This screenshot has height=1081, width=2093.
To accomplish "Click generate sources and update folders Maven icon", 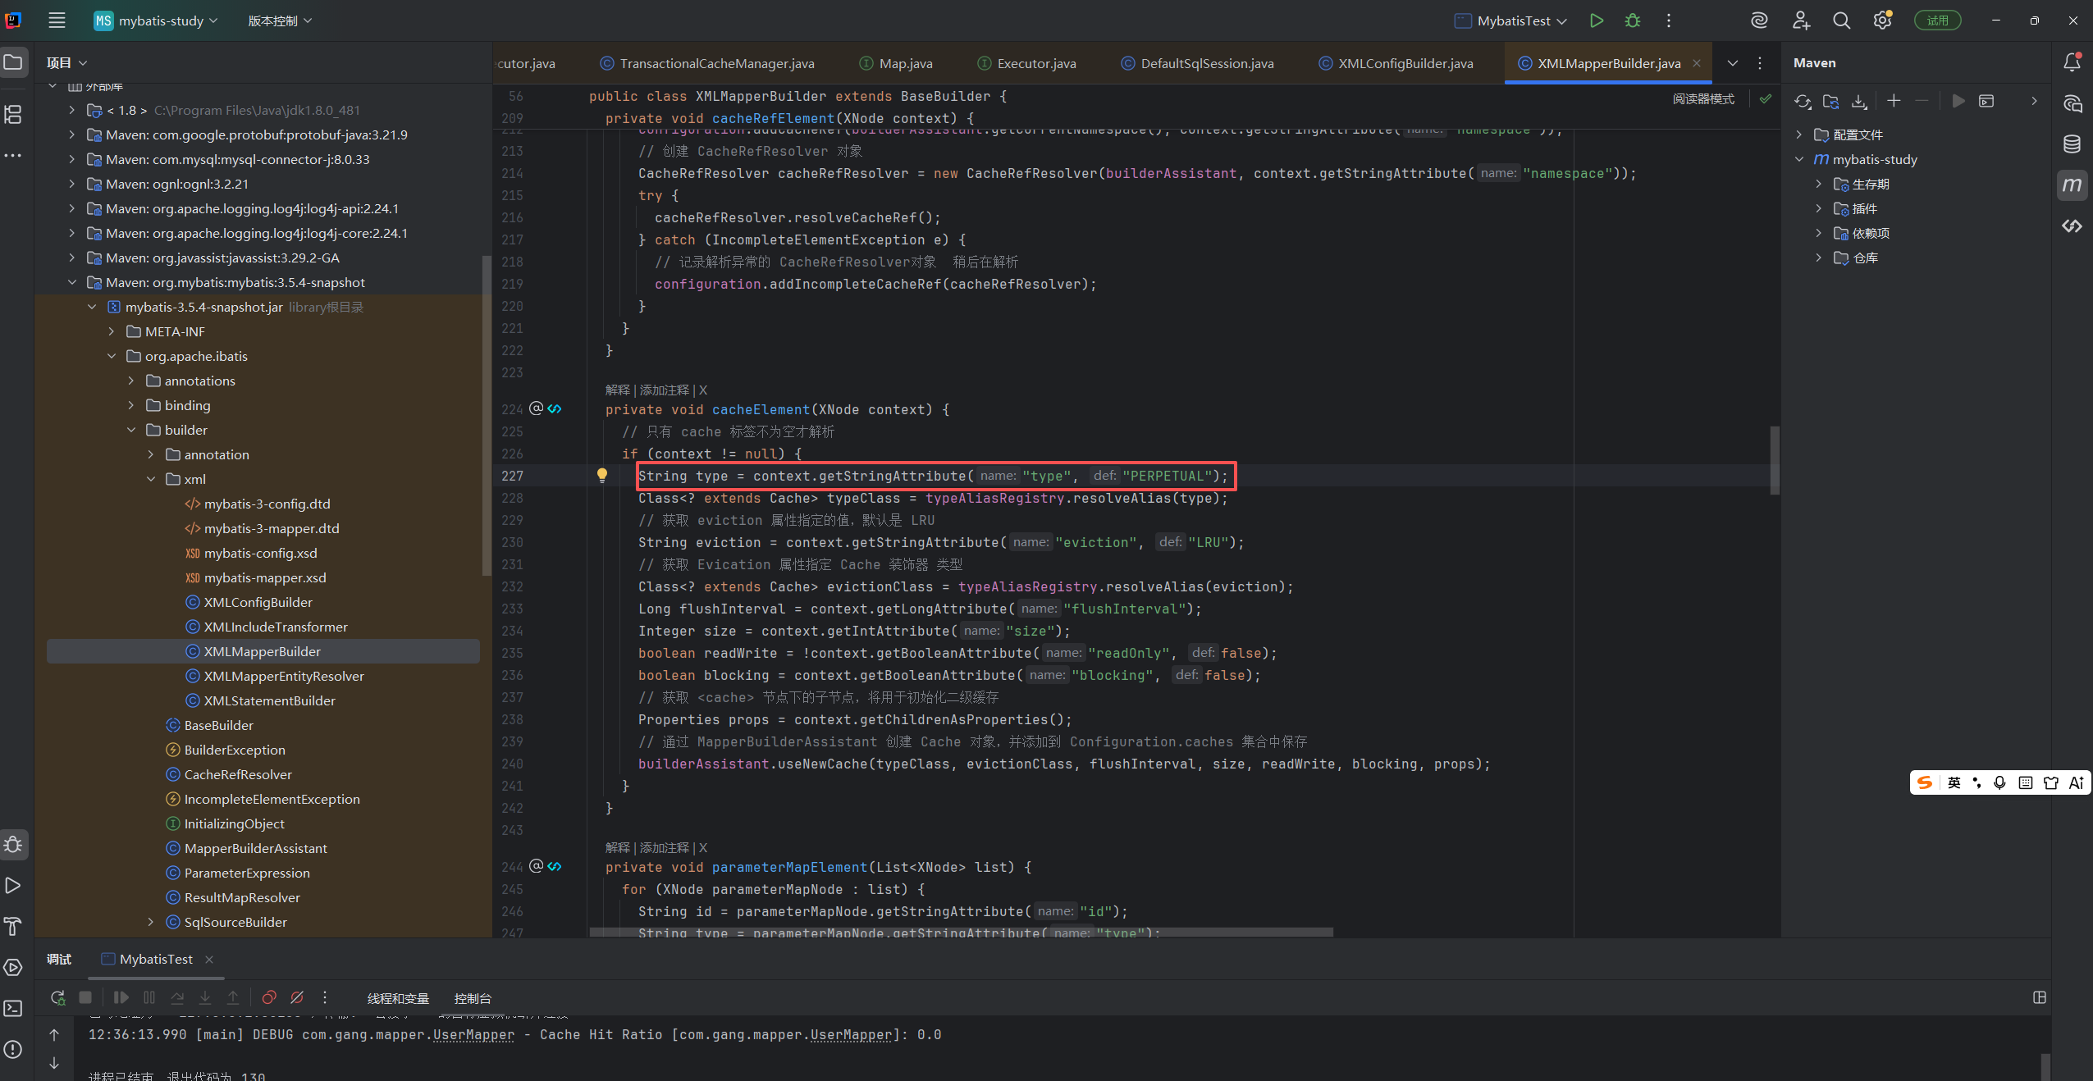I will (x=1830, y=101).
